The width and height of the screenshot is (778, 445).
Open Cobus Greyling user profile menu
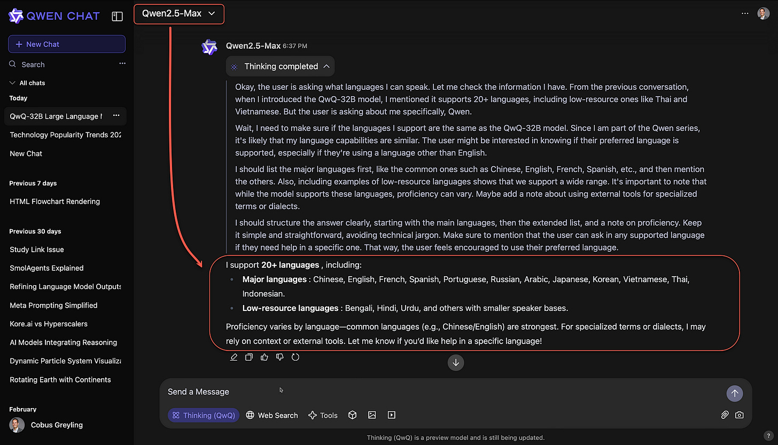[46, 425]
